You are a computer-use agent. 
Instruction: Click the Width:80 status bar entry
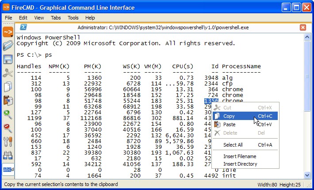coord(267,185)
